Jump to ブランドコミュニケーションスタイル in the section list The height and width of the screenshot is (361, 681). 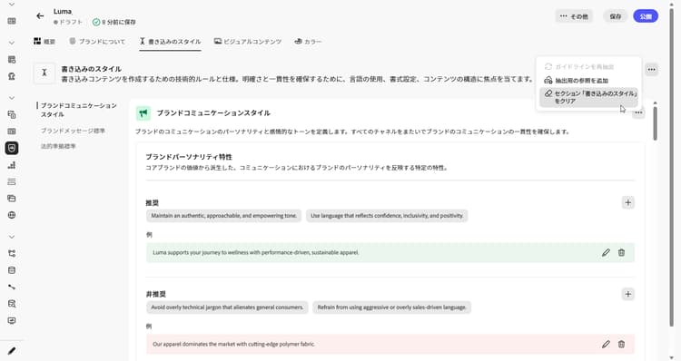tap(79, 110)
